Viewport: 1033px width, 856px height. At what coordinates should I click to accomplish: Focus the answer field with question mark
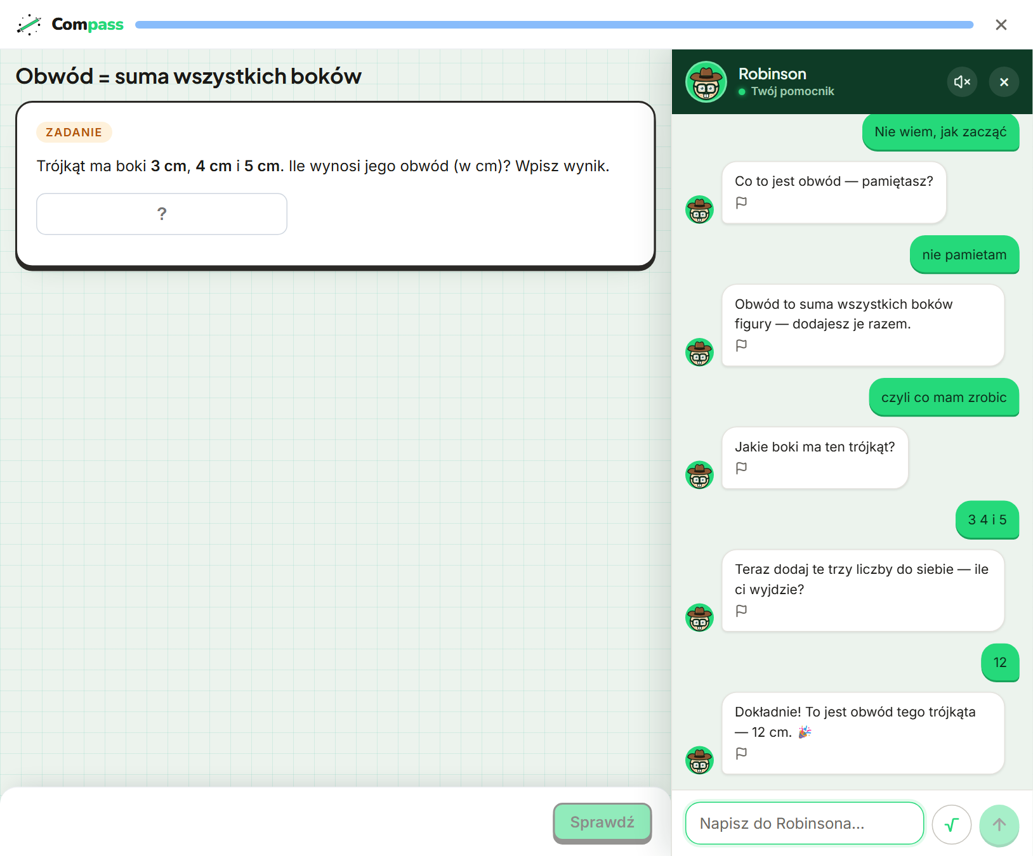(x=162, y=214)
